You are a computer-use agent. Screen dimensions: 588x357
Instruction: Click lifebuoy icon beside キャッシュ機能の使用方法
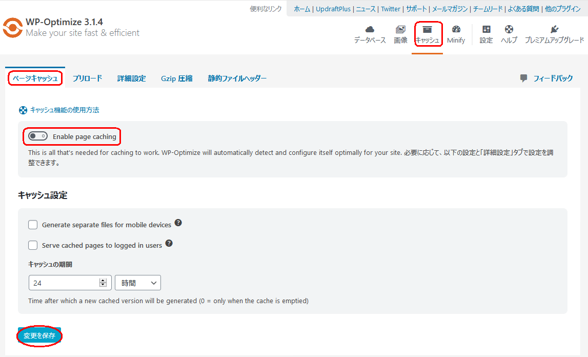click(x=23, y=110)
